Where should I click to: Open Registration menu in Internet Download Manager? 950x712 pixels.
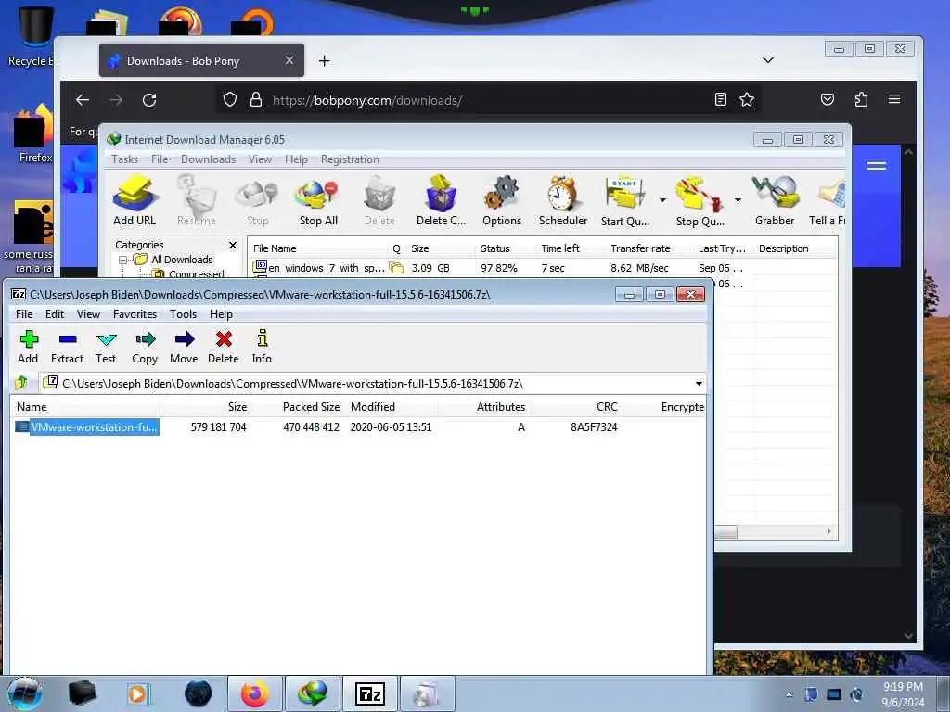[350, 159]
